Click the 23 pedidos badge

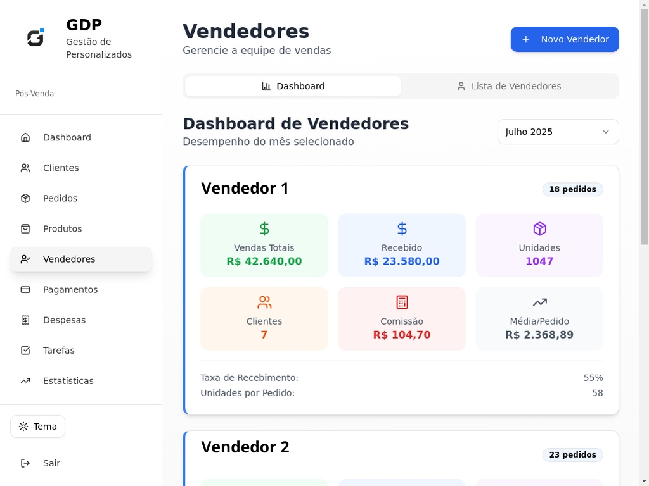572,454
